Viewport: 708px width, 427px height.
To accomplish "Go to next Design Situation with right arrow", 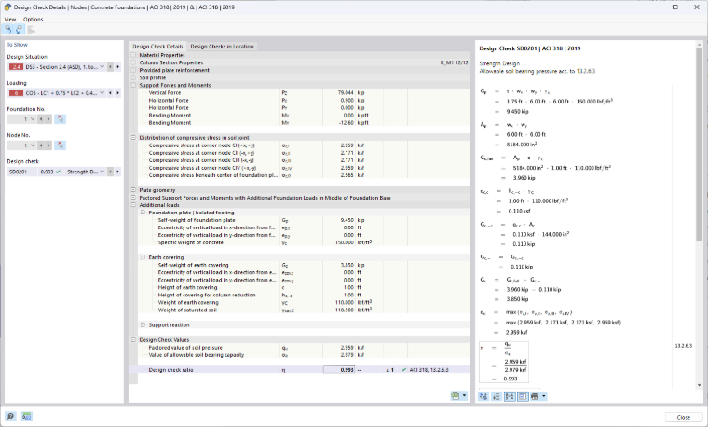I will click(118, 67).
